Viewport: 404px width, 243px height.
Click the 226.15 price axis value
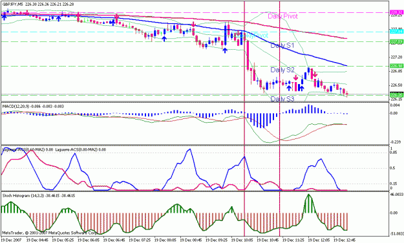(396, 100)
